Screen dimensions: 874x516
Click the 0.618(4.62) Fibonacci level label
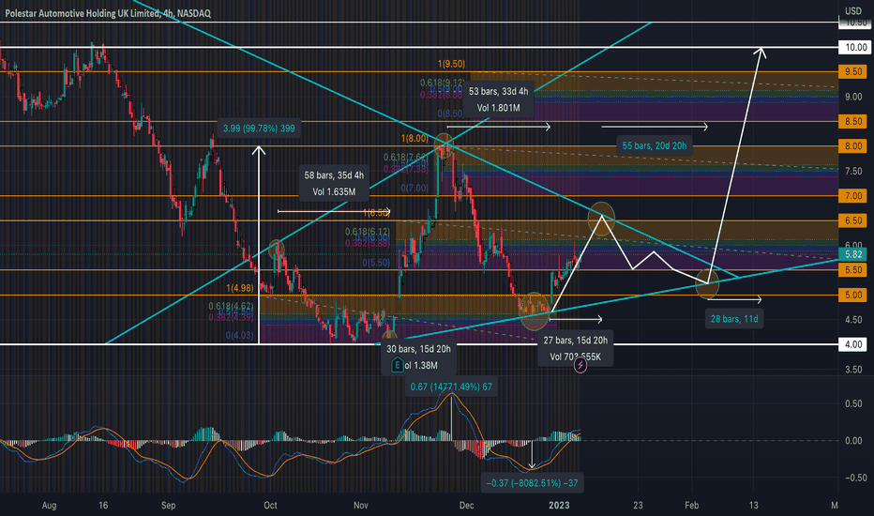coord(231,306)
